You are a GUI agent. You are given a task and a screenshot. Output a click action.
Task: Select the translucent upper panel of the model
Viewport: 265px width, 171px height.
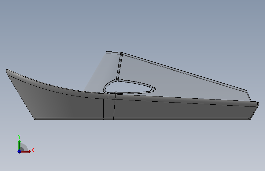tap(169, 81)
